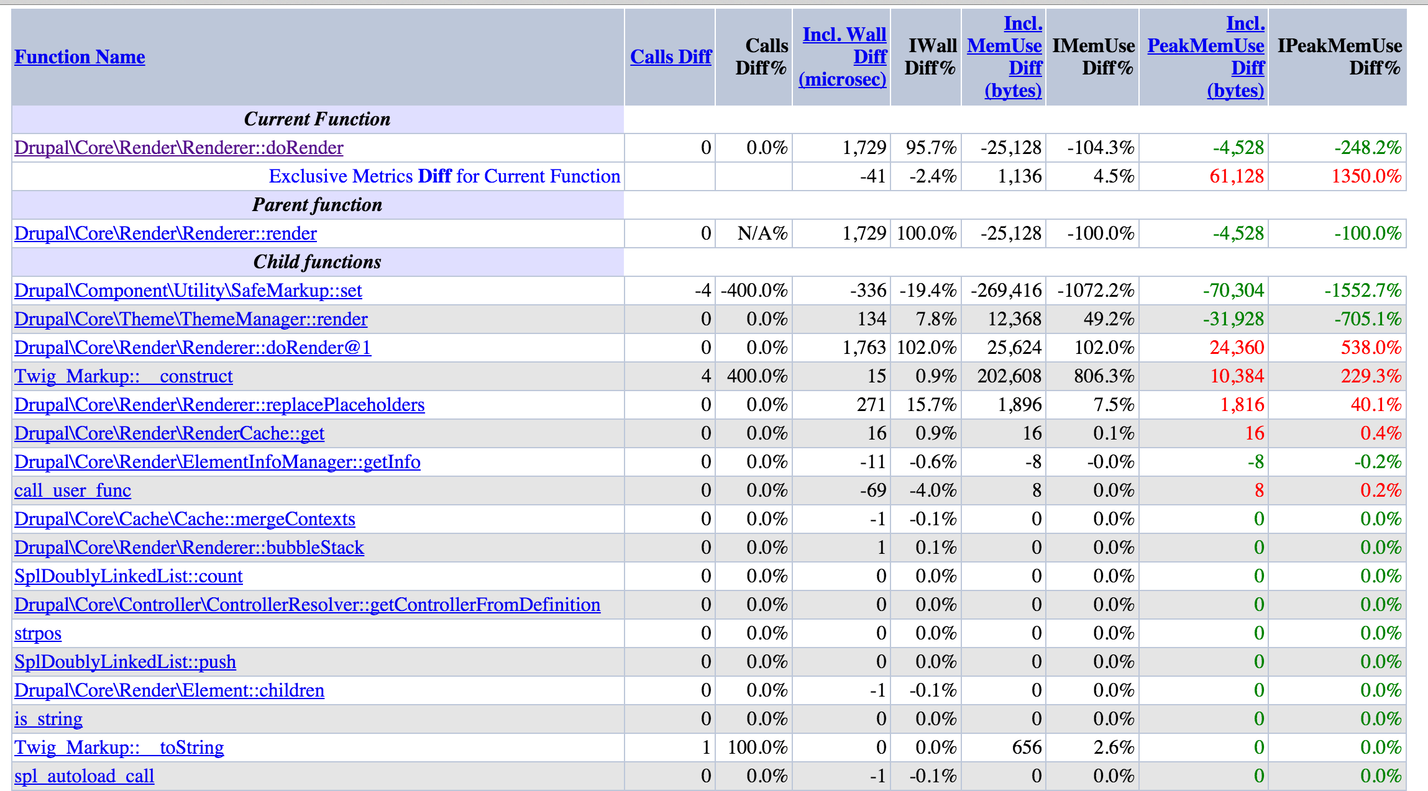
Task: Sort by Incl. Wall Diff (microsec) header
Action: coord(843,56)
